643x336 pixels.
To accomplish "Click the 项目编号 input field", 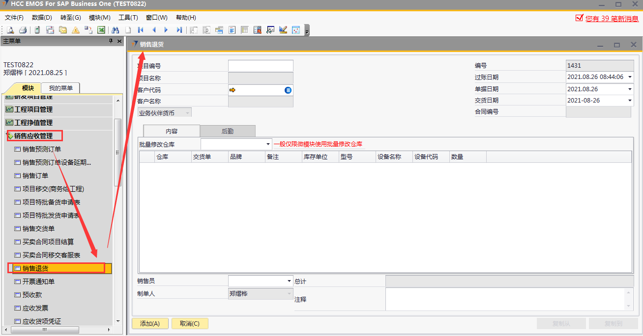I will 261,66.
